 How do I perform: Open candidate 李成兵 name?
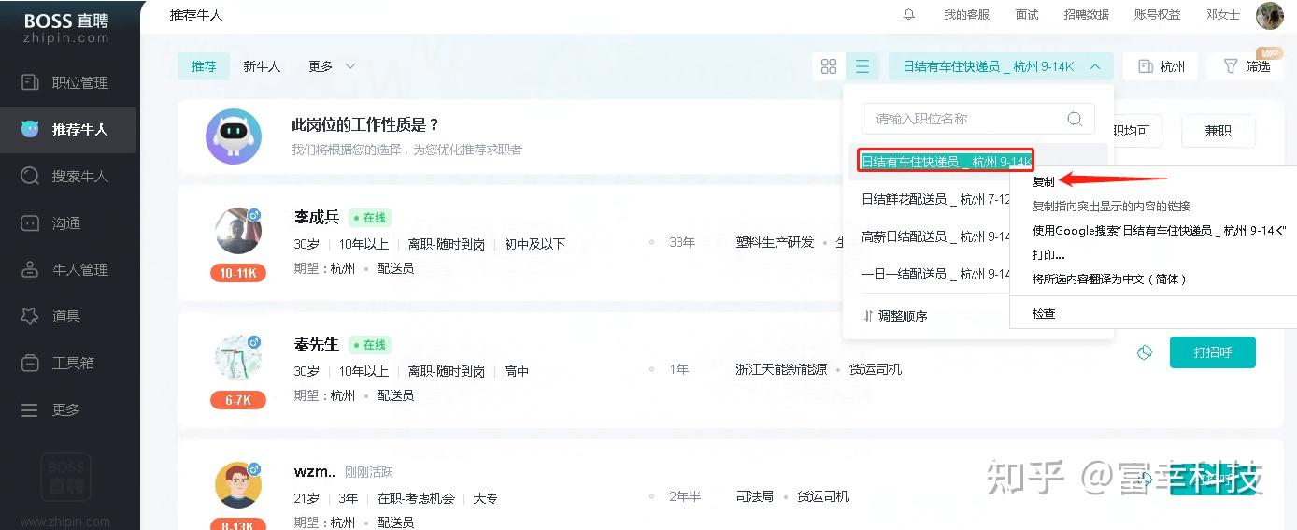pyautogui.click(x=316, y=217)
